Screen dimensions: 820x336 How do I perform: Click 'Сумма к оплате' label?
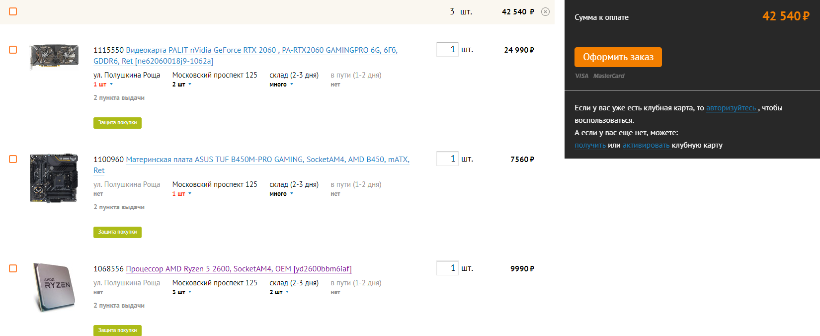601,17
